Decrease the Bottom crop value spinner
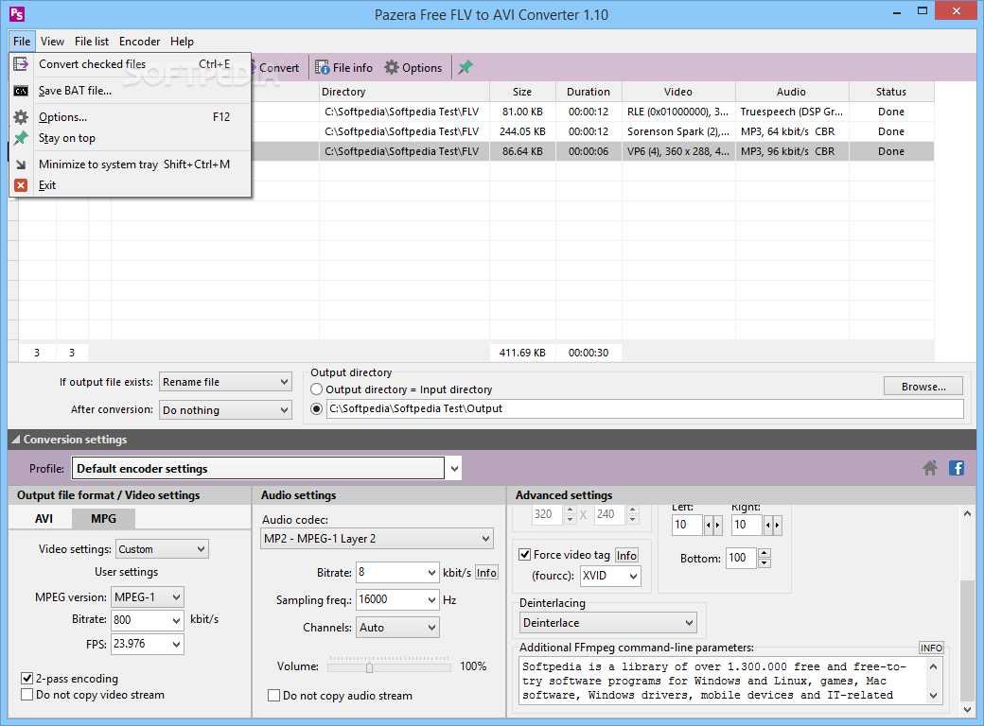The height and width of the screenshot is (726, 984). click(764, 563)
